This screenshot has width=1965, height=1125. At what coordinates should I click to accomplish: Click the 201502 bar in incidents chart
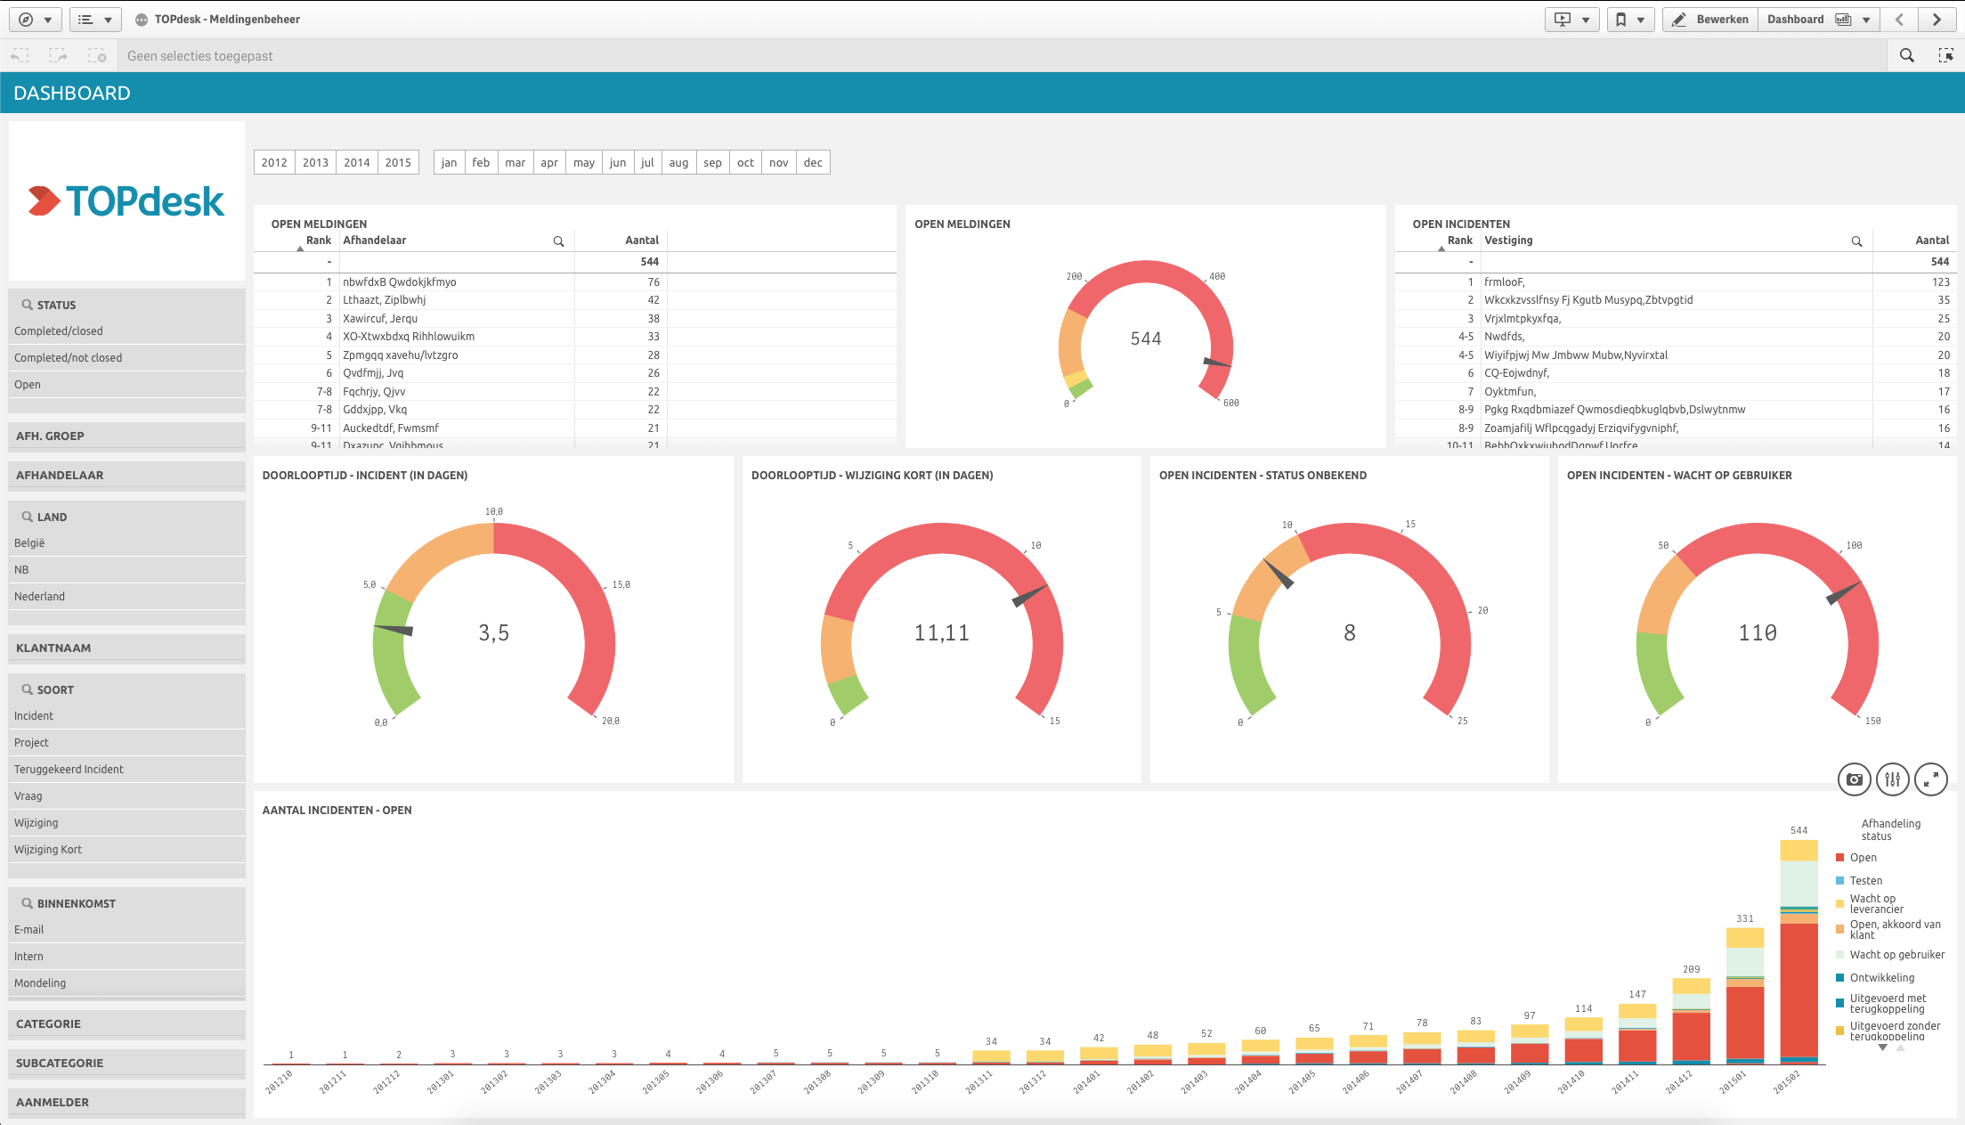pos(1799,951)
